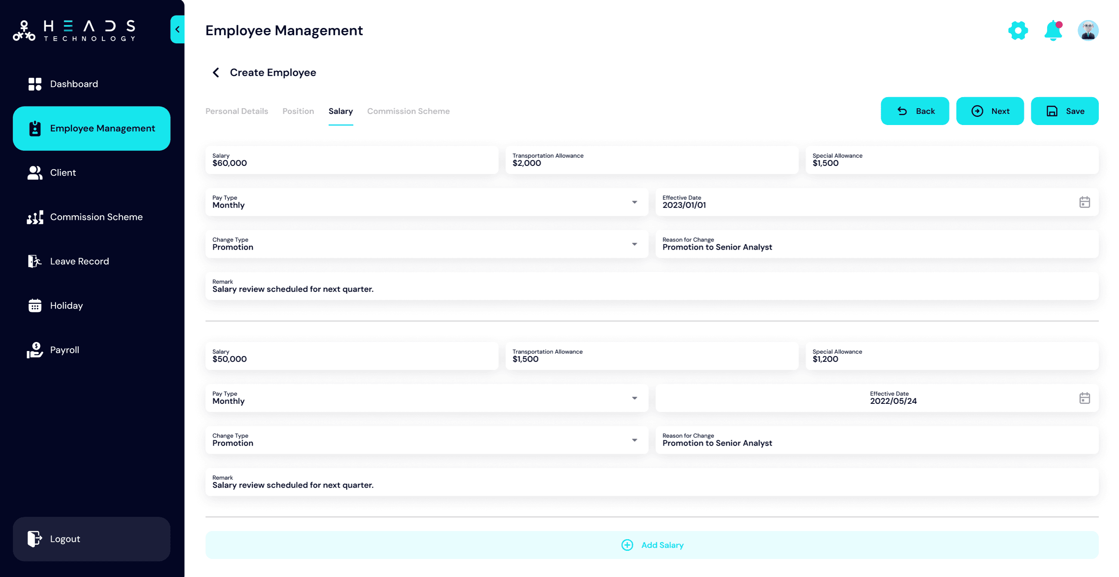This screenshot has width=1119, height=577.
Task: Open the Holiday calendar icon
Action: pos(34,305)
